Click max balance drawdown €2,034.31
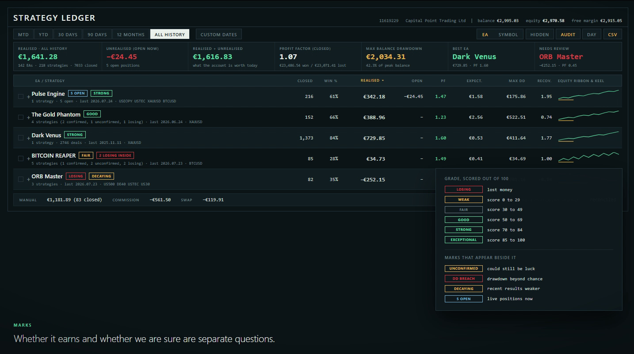634x354 pixels. point(386,57)
